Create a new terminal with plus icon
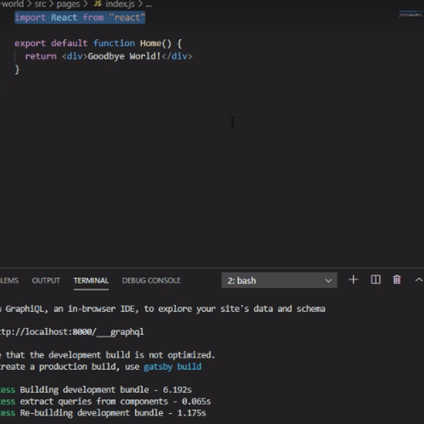The width and height of the screenshot is (424, 424). click(x=353, y=280)
